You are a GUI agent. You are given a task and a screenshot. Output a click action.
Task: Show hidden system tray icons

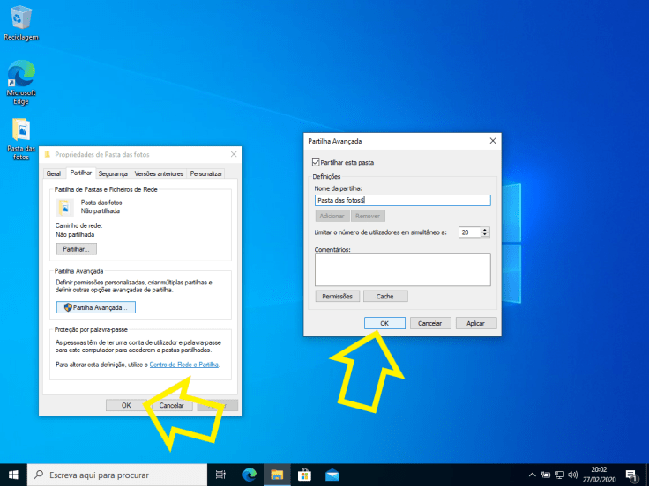(x=532, y=475)
